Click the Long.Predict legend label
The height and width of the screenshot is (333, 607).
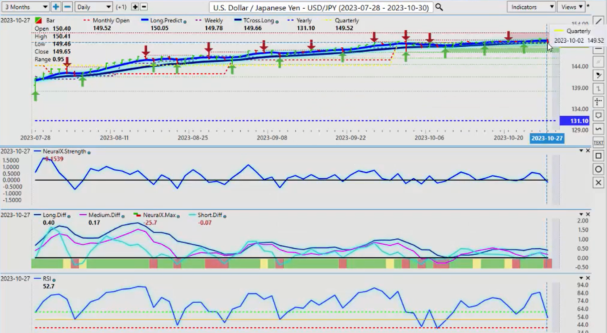tap(166, 20)
